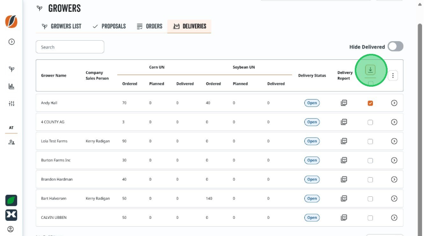Expand the Lola Test Farms row arrow
This screenshot has height=236, width=424.
coord(394,141)
